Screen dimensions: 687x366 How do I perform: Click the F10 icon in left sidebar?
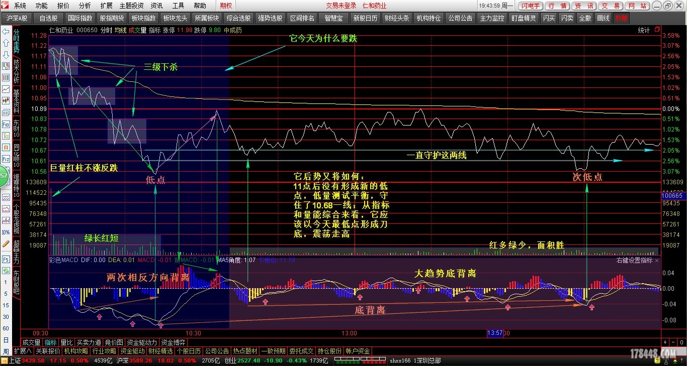pos(6,124)
